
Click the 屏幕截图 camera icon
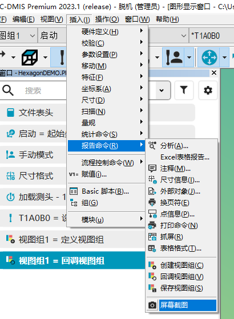point(152,305)
